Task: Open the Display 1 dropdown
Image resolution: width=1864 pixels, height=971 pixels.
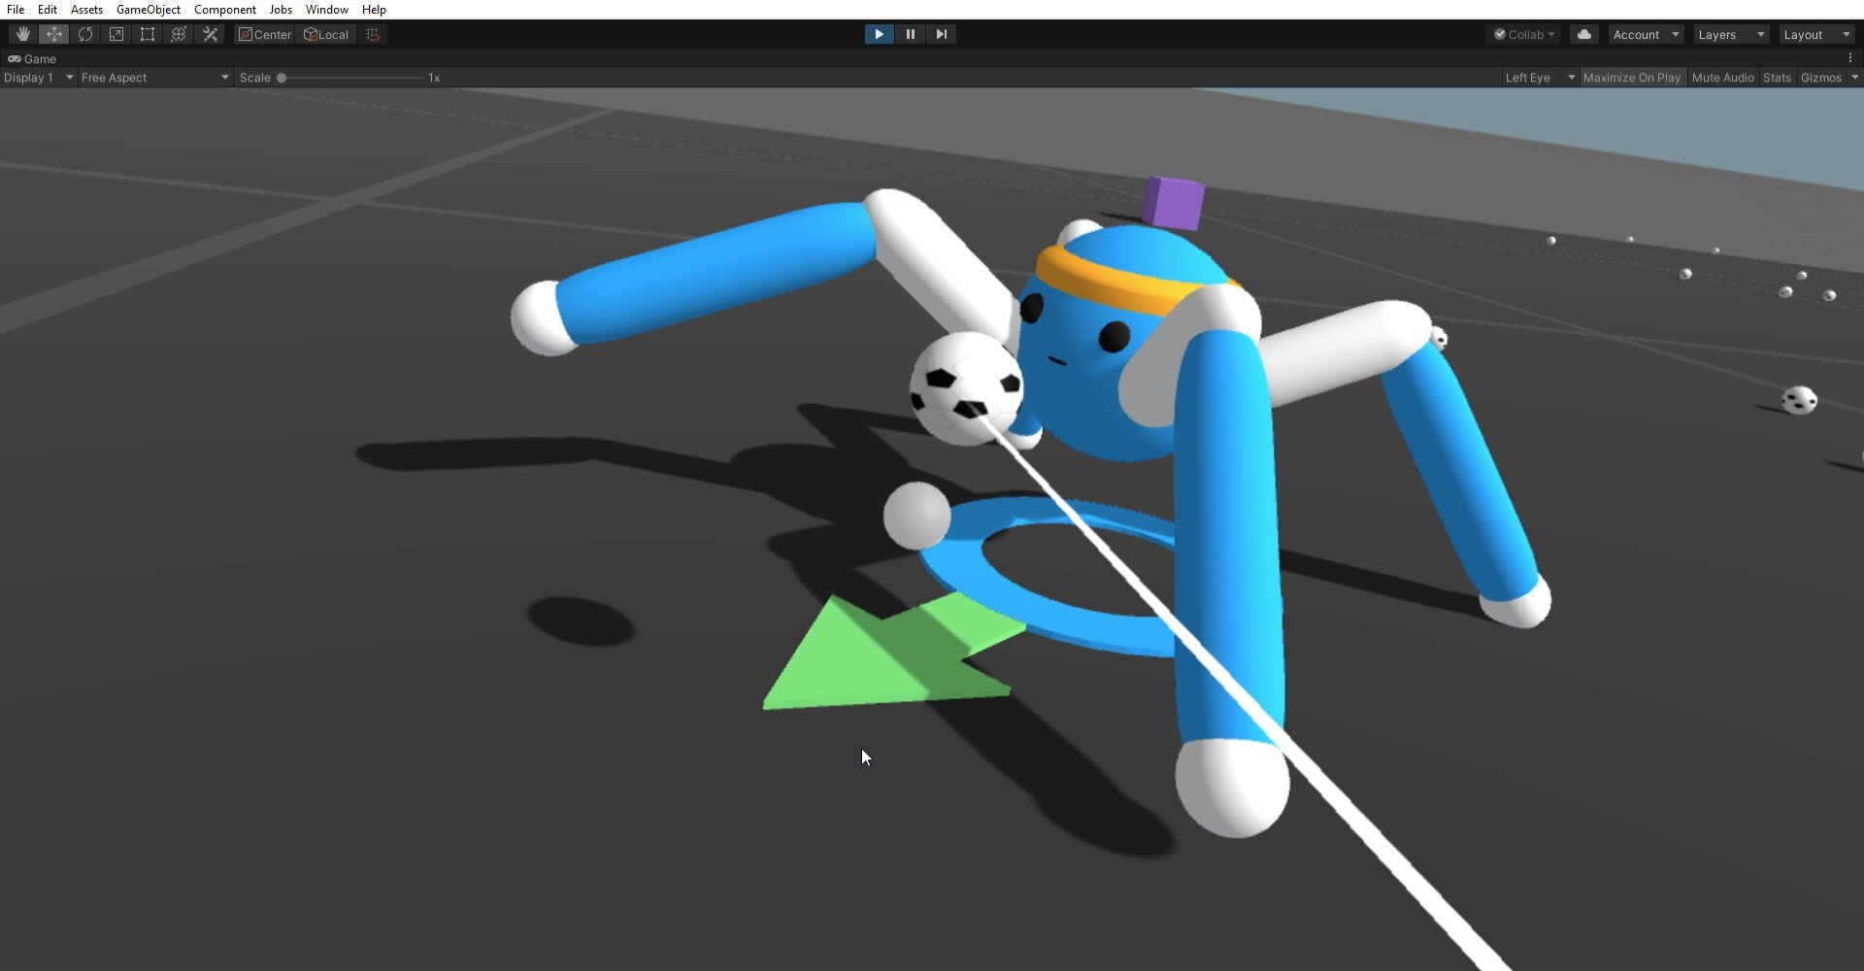Action: pos(38,77)
